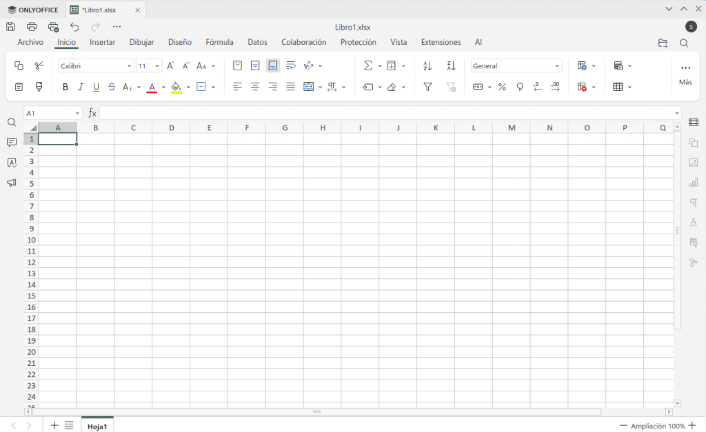This screenshot has width=706, height=432.
Task: Click the Undo arrow icon
Action: pos(74,27)
